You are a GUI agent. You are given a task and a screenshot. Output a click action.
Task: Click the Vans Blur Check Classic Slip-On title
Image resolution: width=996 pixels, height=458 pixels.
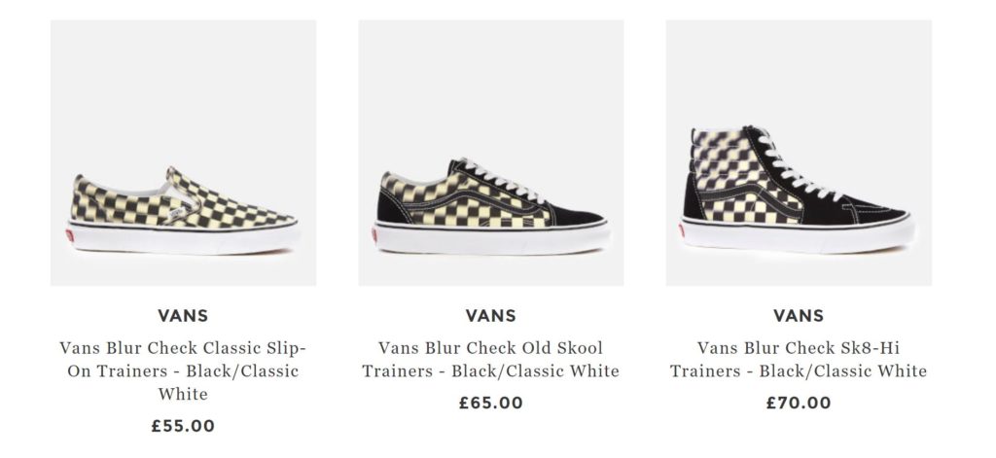183,370
